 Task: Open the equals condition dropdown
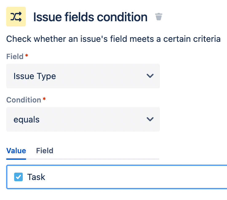[83, 119]
